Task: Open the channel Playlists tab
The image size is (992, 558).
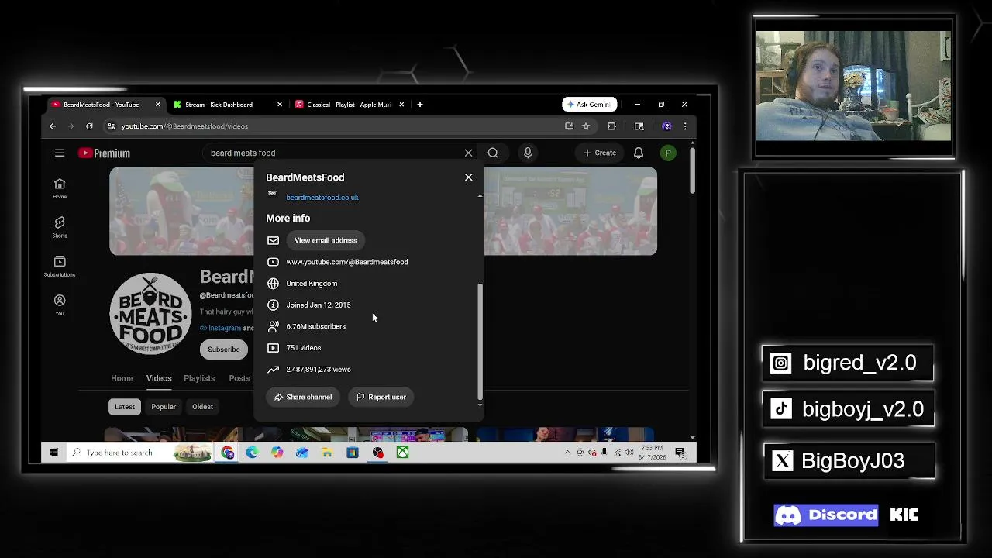Action: 199,378
